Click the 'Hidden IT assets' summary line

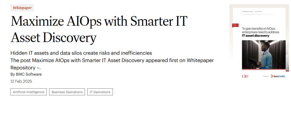tap(81, 53)
